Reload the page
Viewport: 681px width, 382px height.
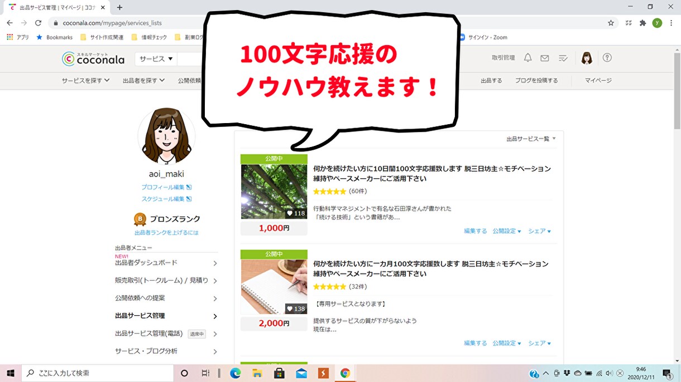click(38, 23)
